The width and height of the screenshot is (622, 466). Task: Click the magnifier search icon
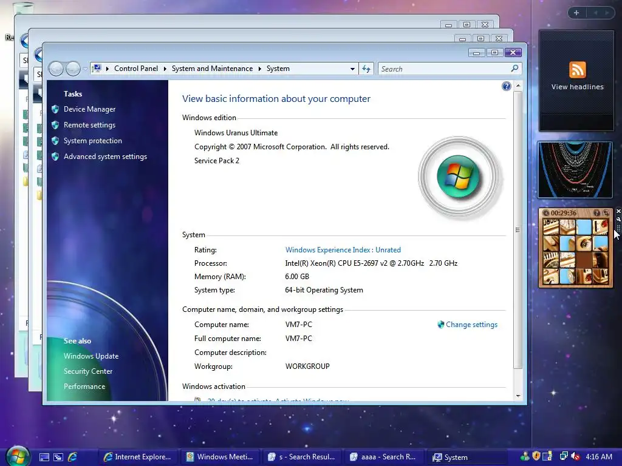click(x=515, y=69)
